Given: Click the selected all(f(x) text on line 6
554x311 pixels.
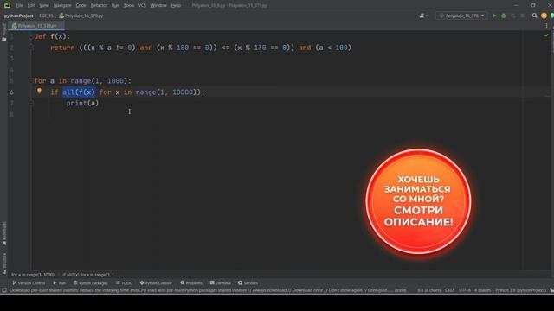Looking at the screenshot, I should click(79, 92).
